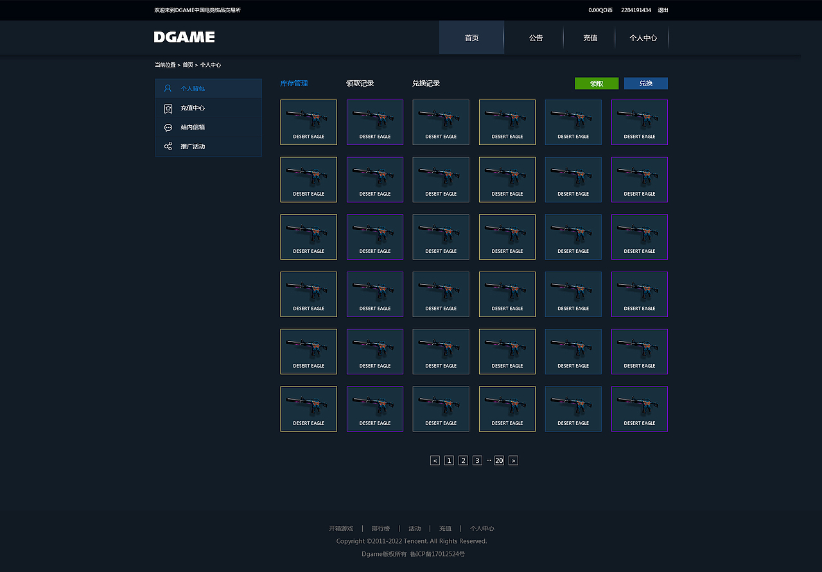Select fourth item in first row
The image size is (822, 572).
click(507, 122)
